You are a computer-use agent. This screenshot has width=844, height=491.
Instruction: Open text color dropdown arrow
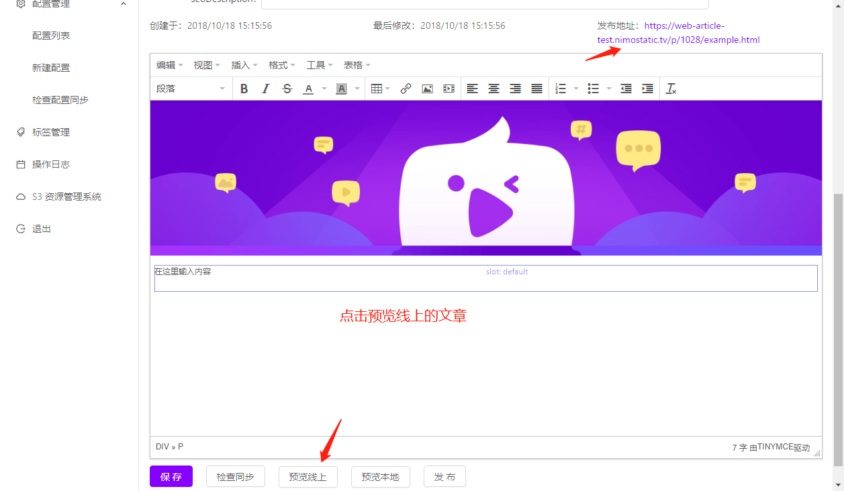pyautogui.click(x=324, y=89)
